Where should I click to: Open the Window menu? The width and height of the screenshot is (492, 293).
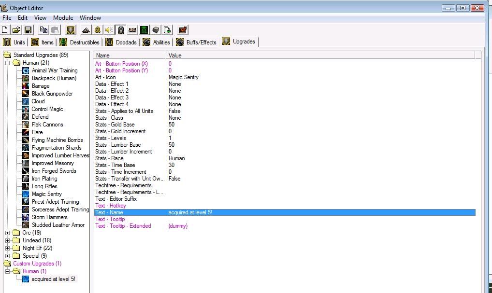click(90, 18)
